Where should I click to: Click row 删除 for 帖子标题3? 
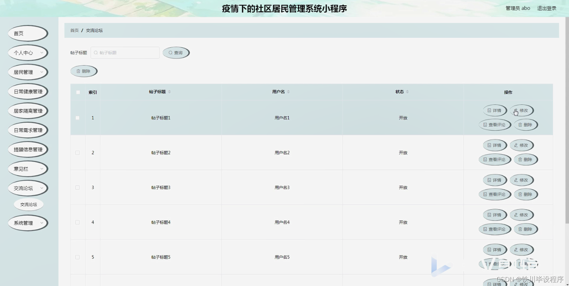[526, 194]
